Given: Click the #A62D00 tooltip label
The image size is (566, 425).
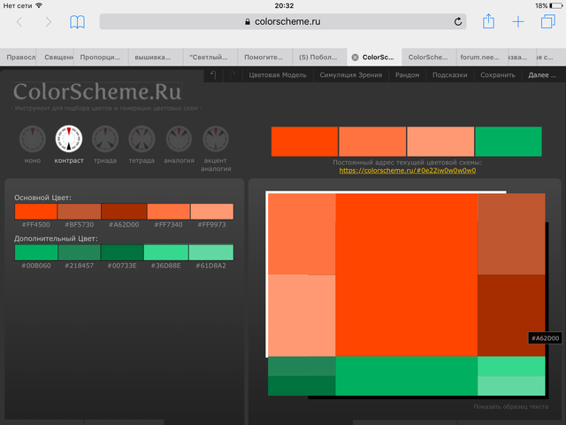Looking at the screenshot, I should [x=545, y=338].
